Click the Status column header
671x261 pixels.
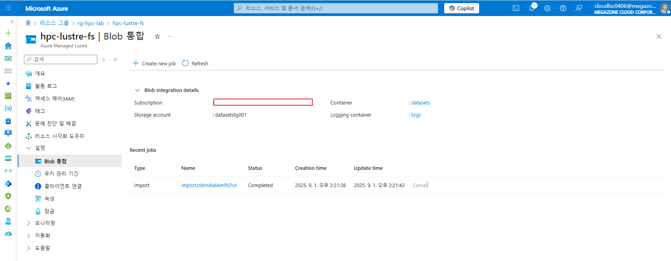click(x=255, y=168)
